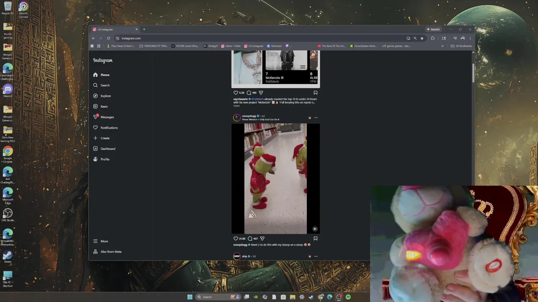Click the Create plus icon

click(95, 138)
